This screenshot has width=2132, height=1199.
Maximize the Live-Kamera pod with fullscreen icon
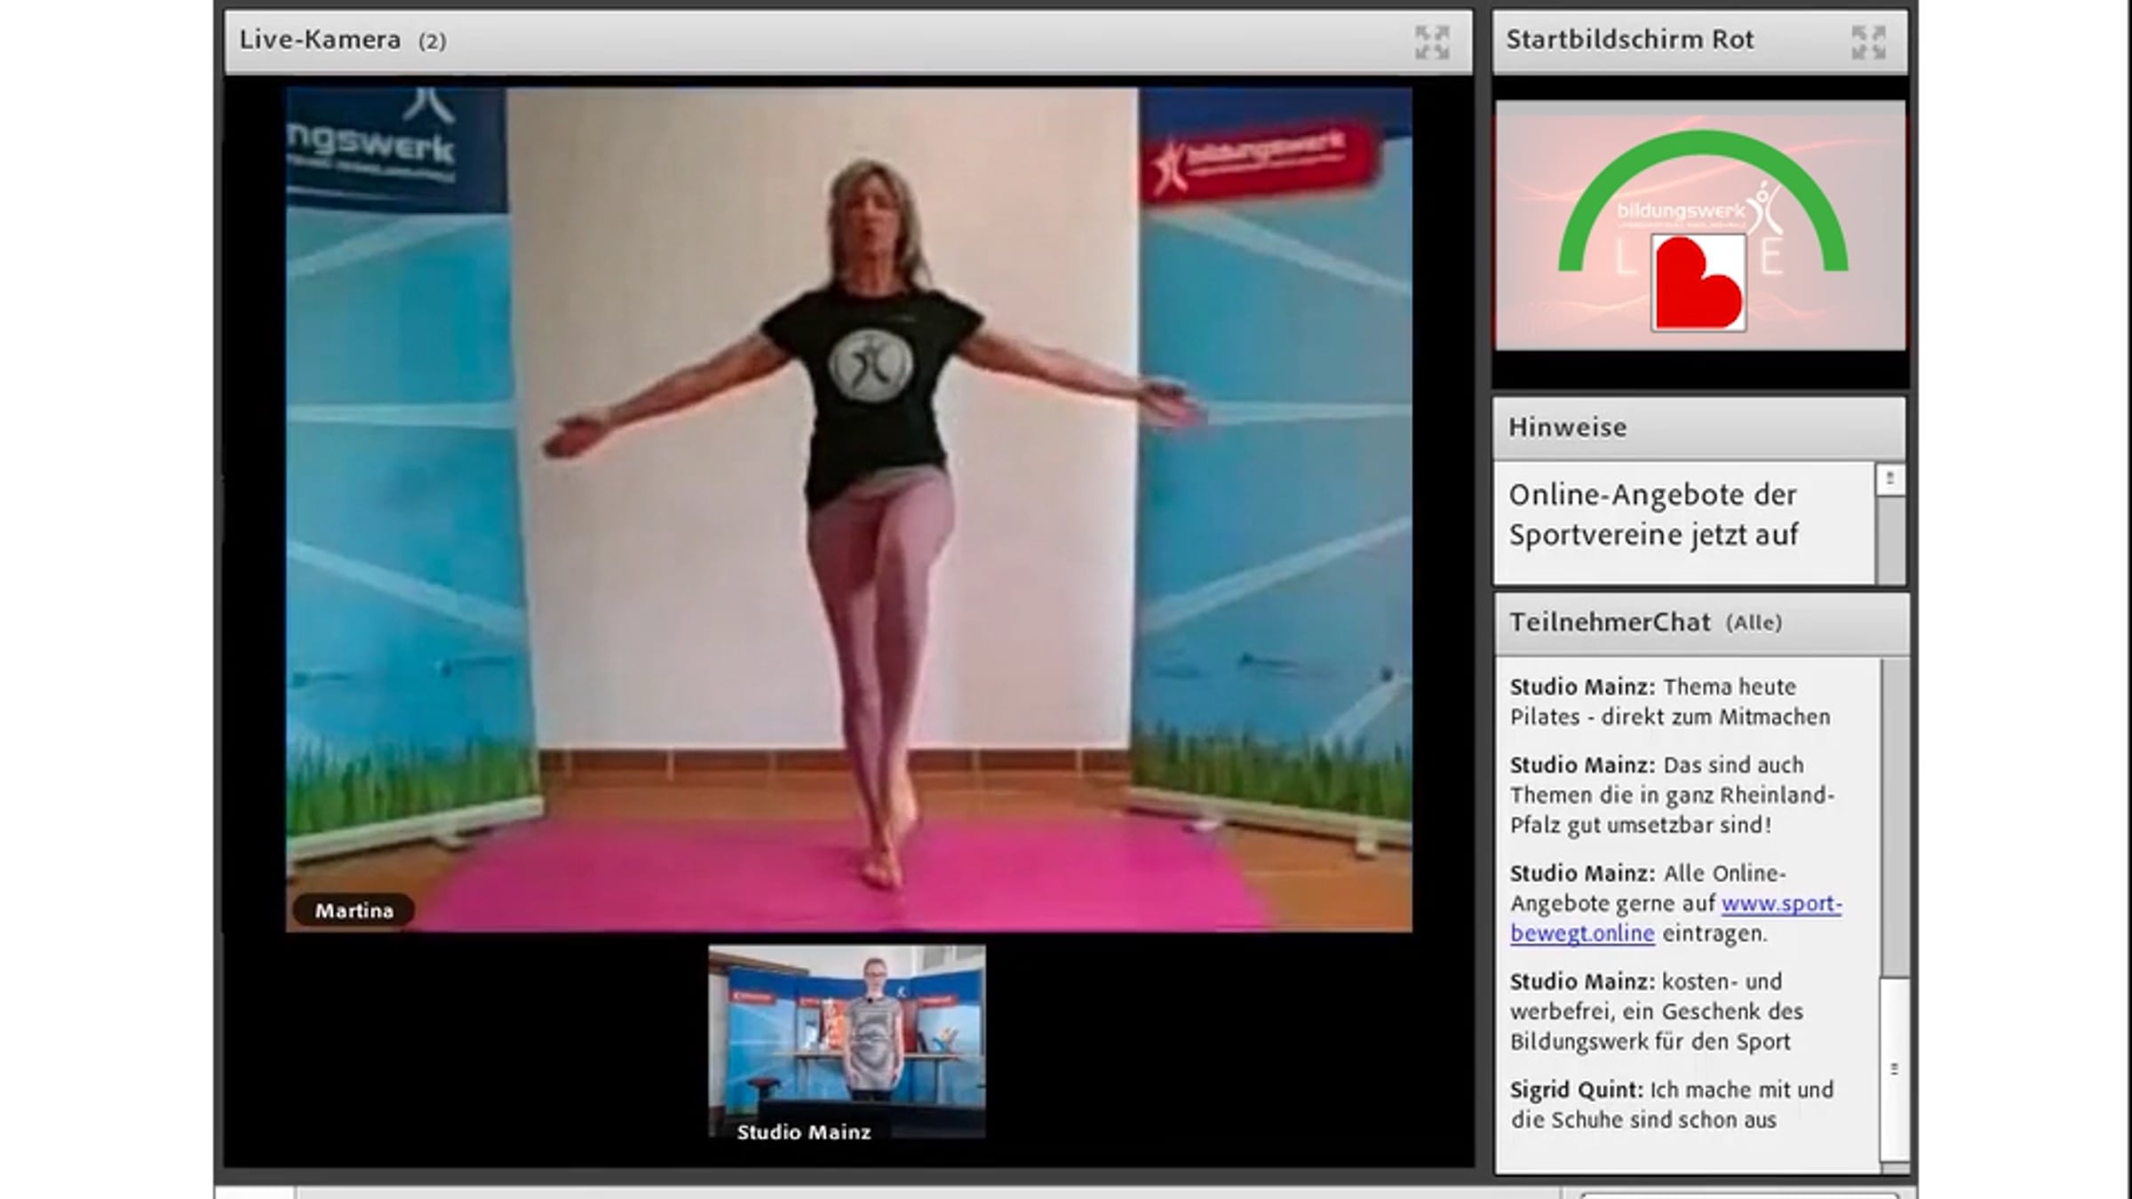1431,42
